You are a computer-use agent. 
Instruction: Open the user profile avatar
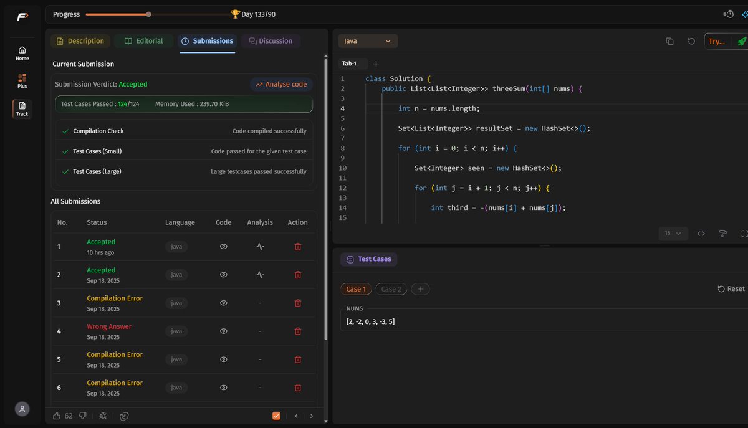click(x=22, y=409)
